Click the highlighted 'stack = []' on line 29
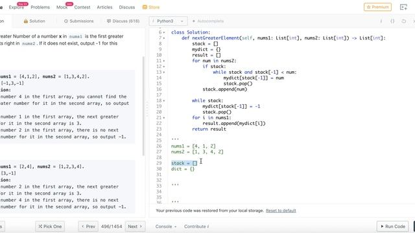415x233 pixels. click(x=184, y=163)
